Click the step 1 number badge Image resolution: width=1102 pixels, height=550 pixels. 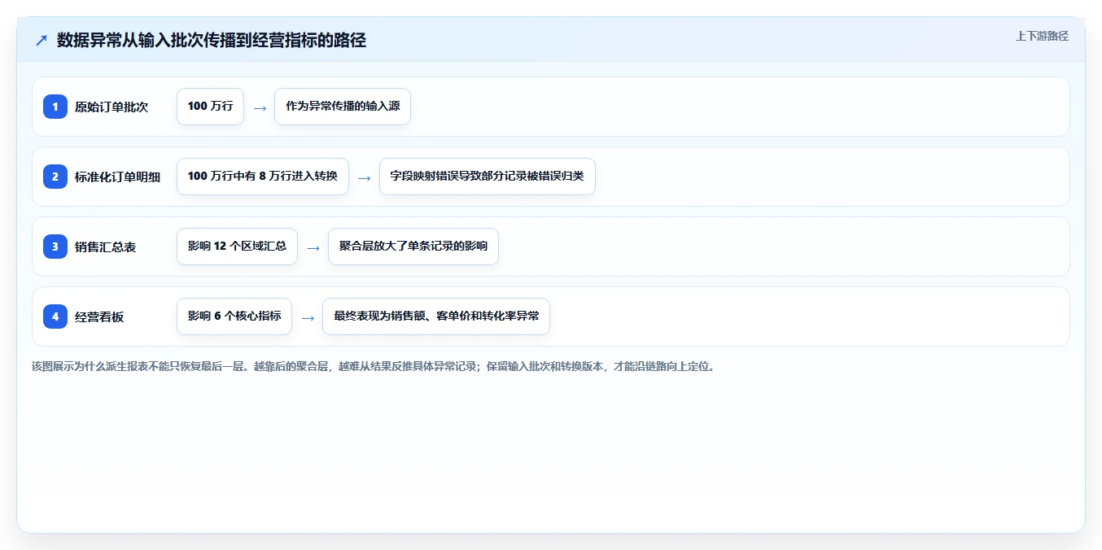[55, 107]
